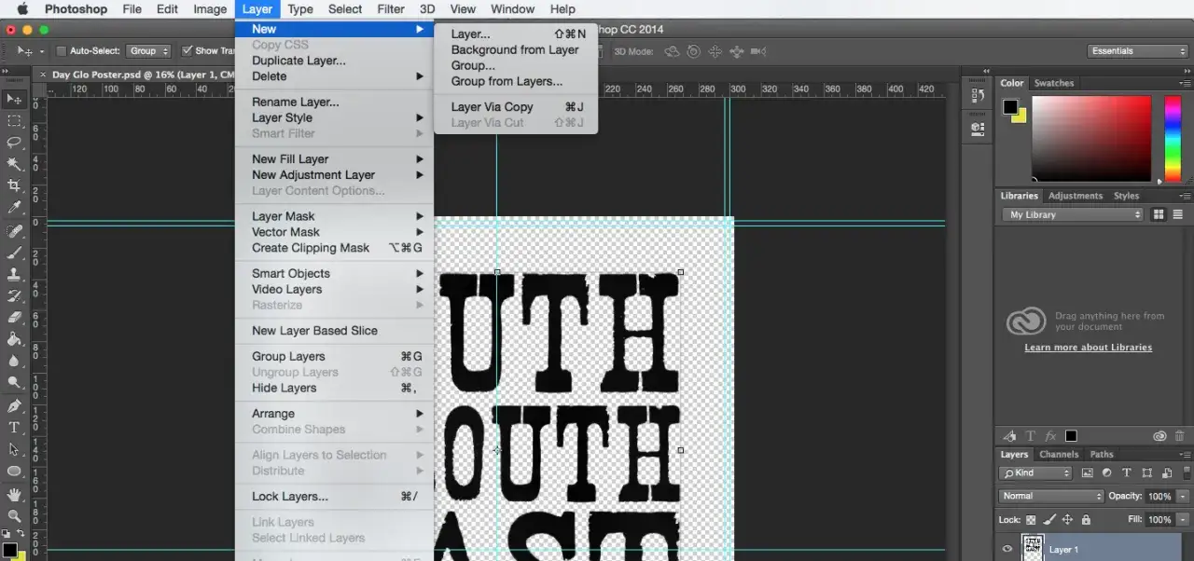The image size is (1194, 561).
Task: Open the Essentials workspace dropdown
Action: 1137,51
